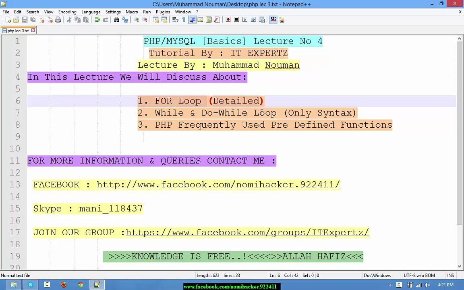The image size is (464, 290).
Task: Save the current recorded macro icon
Action: coord(261,20)
